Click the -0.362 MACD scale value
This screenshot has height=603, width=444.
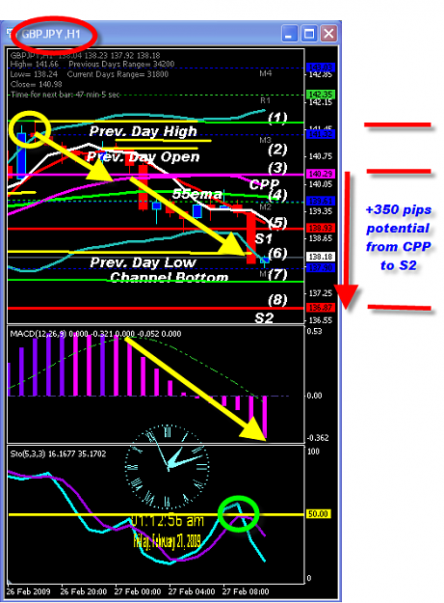(318, 438)
